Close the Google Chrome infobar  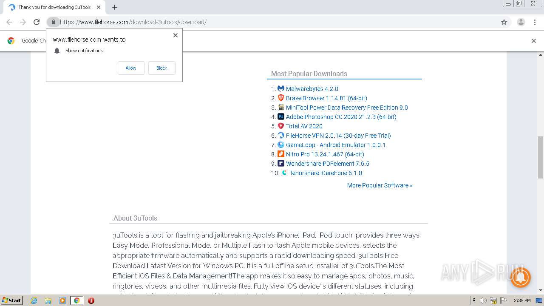coord(534,41)
